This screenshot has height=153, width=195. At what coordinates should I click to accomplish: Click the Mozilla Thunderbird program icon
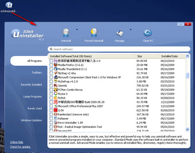[55, 69]
